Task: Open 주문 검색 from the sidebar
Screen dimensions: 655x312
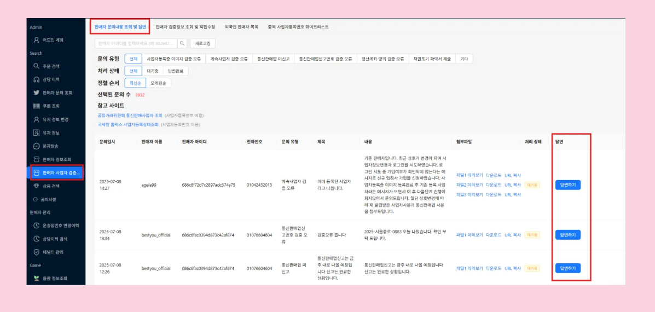Action: [51, 66]
